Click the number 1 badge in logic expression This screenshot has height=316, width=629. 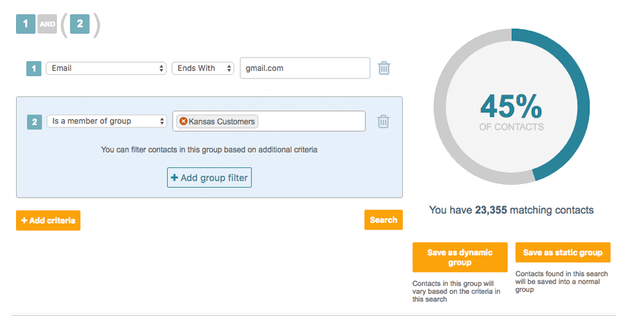click(25, 24)
